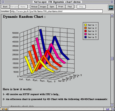The width and height of the screenshot is (115, 111).
Task: Click the yellow Serie 1 legend swatch
Action: (x=86, y=25)
